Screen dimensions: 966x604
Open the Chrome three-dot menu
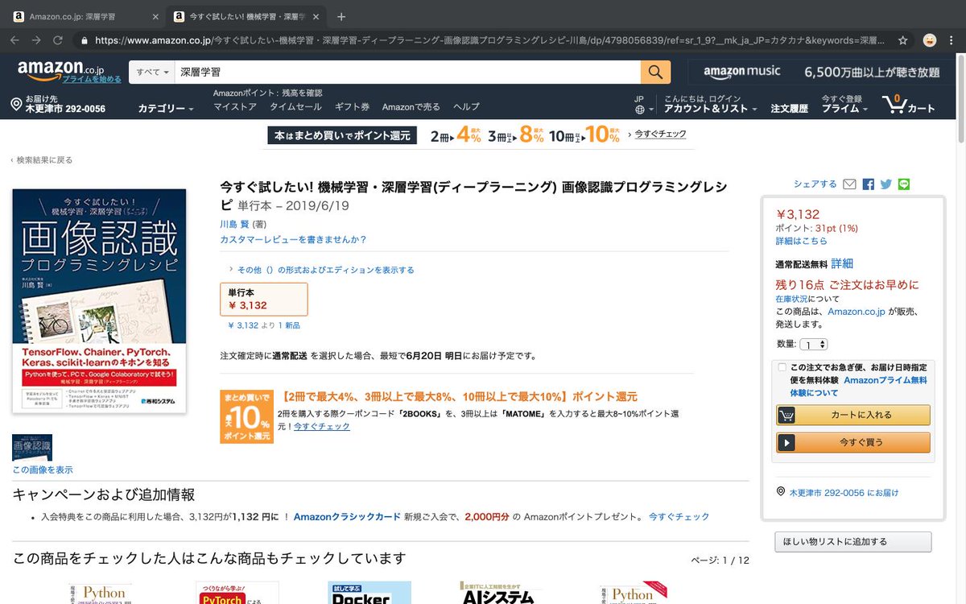click(x=952, y=39)
